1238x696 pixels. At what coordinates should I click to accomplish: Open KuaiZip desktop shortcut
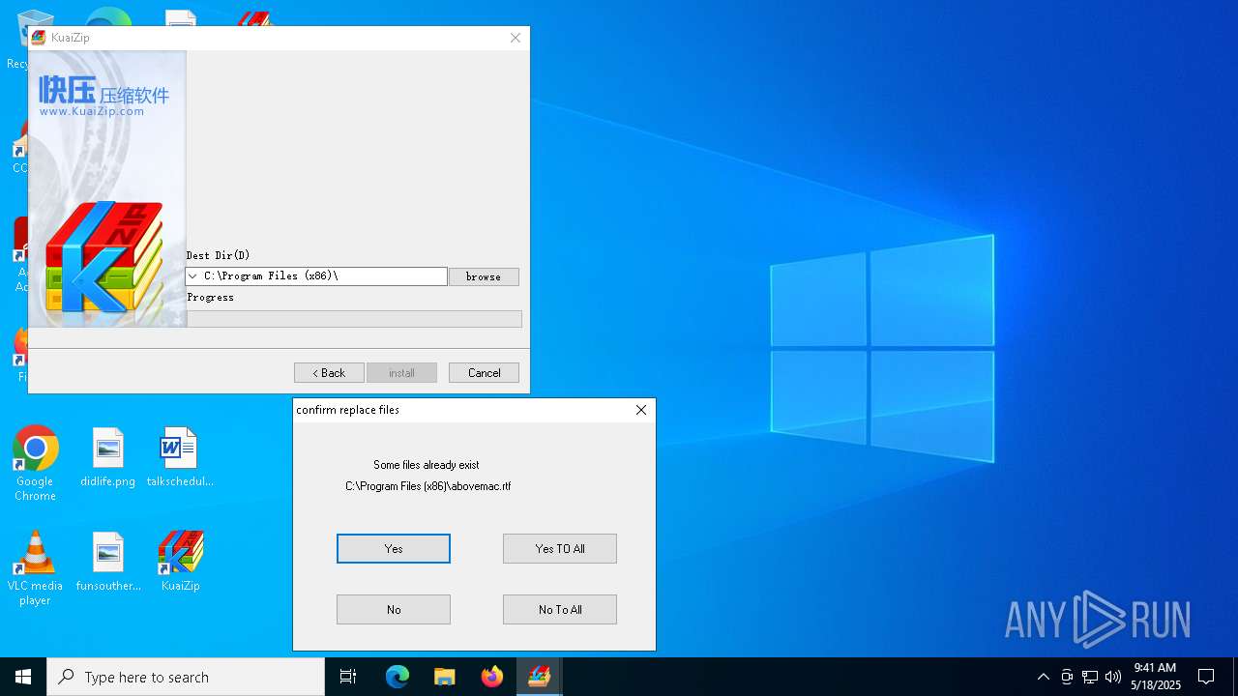[x=180, y=562]
